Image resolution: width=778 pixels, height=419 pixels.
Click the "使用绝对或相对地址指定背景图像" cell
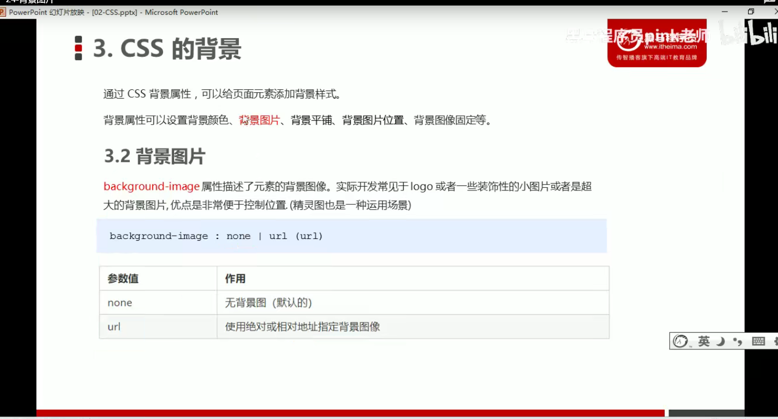(x=413, y=327)
